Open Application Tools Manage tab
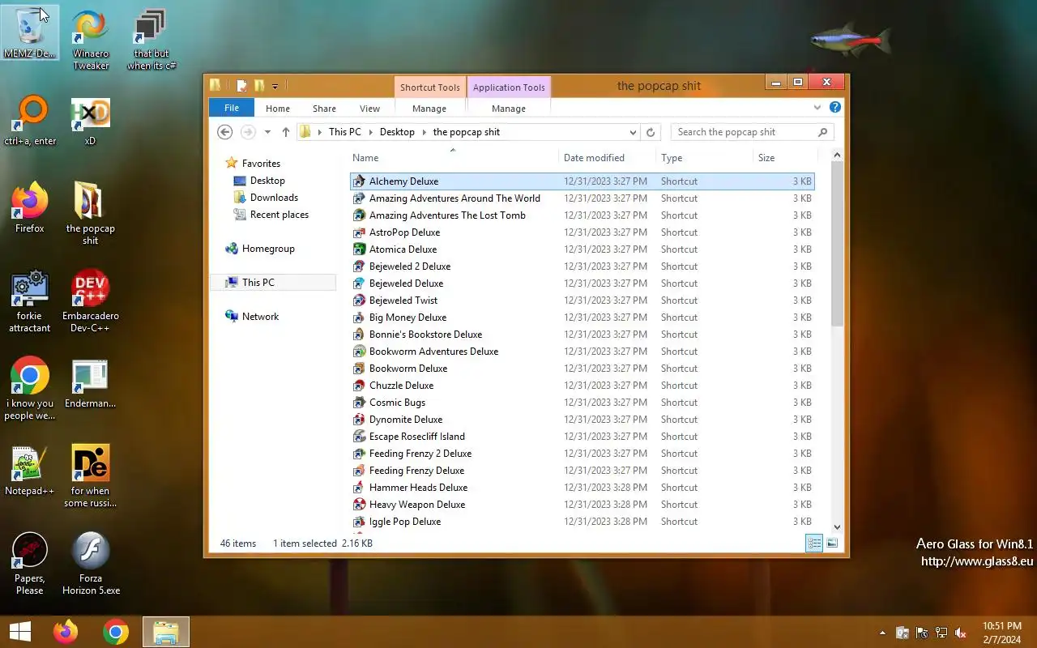1037x648 pixels. [509, 108]
